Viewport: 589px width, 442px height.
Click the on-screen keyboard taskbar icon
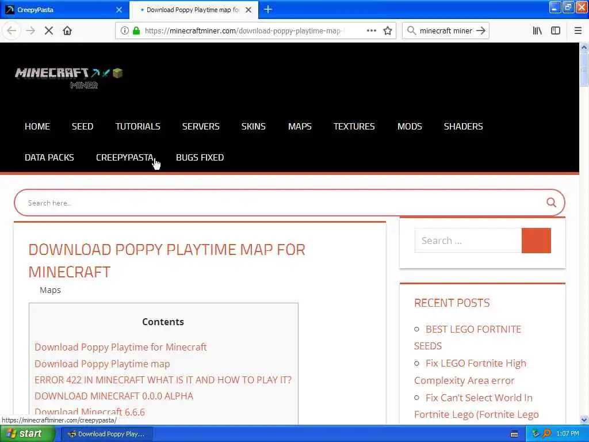pos(514,434)
